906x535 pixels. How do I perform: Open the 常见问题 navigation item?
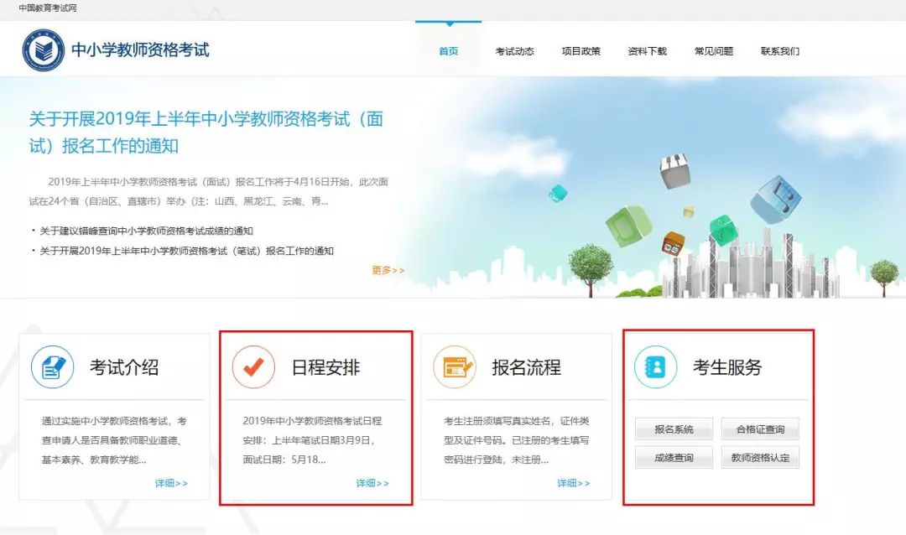714,51
